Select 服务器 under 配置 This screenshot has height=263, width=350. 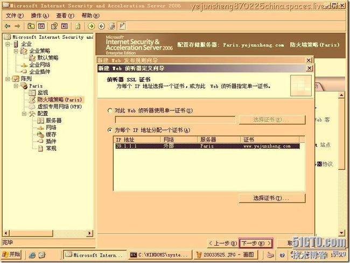pyautogui.click(x=53, y=121)
